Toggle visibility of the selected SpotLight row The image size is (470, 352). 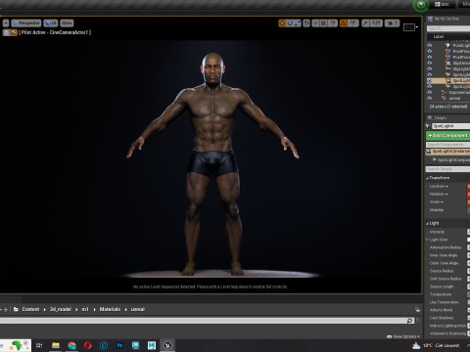click(430, 80)
